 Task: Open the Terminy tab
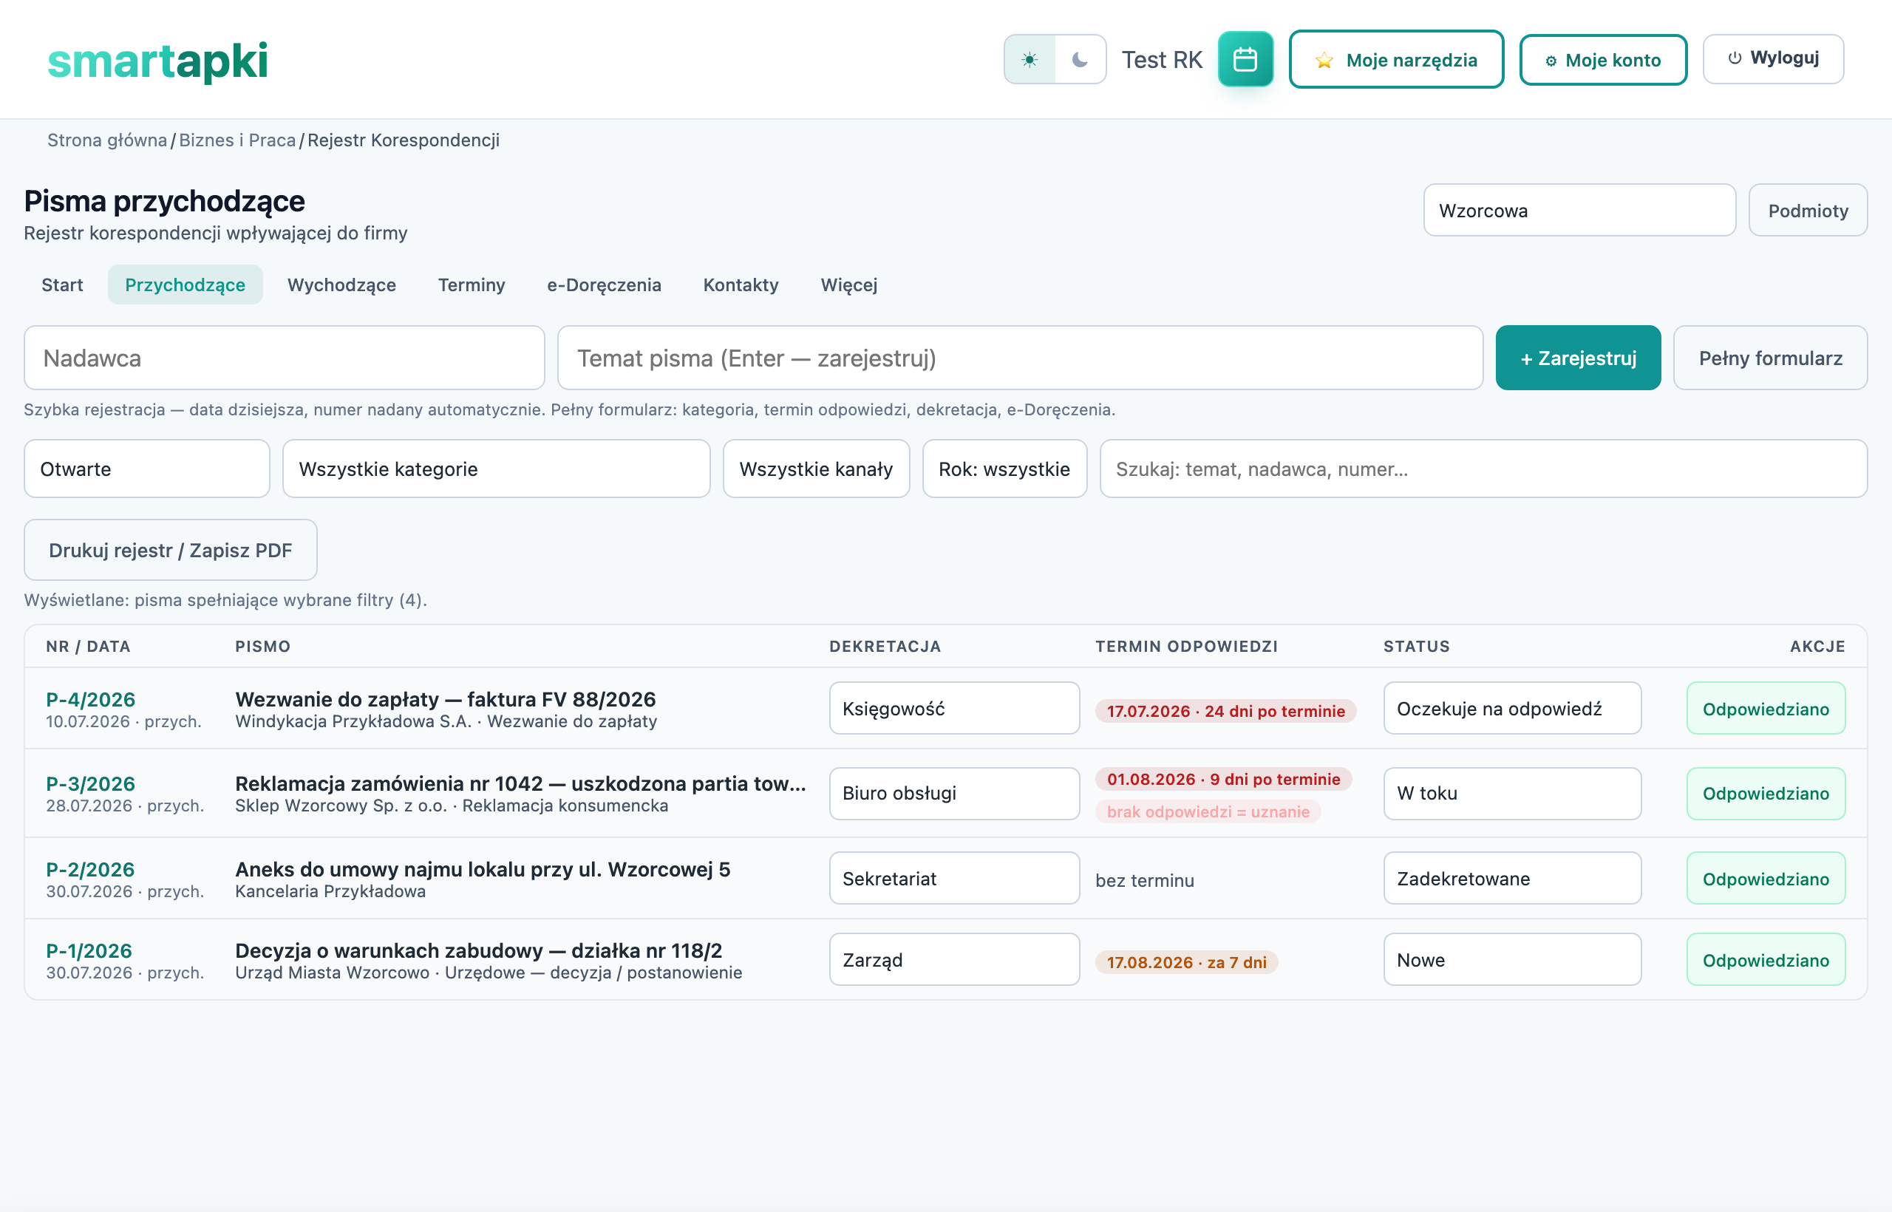[472, 285]
